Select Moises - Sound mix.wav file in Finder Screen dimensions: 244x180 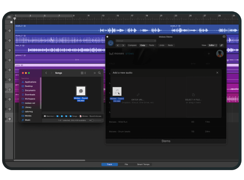coord(81,94)
